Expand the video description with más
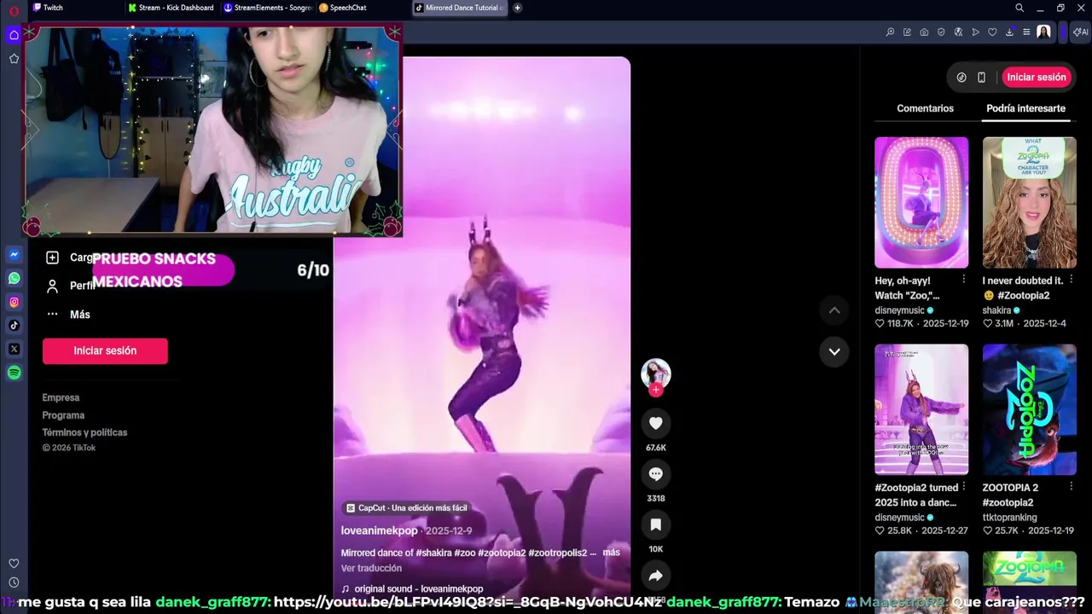The width and height of the screenshot is (1092, 614). click(x=611, y=553)
